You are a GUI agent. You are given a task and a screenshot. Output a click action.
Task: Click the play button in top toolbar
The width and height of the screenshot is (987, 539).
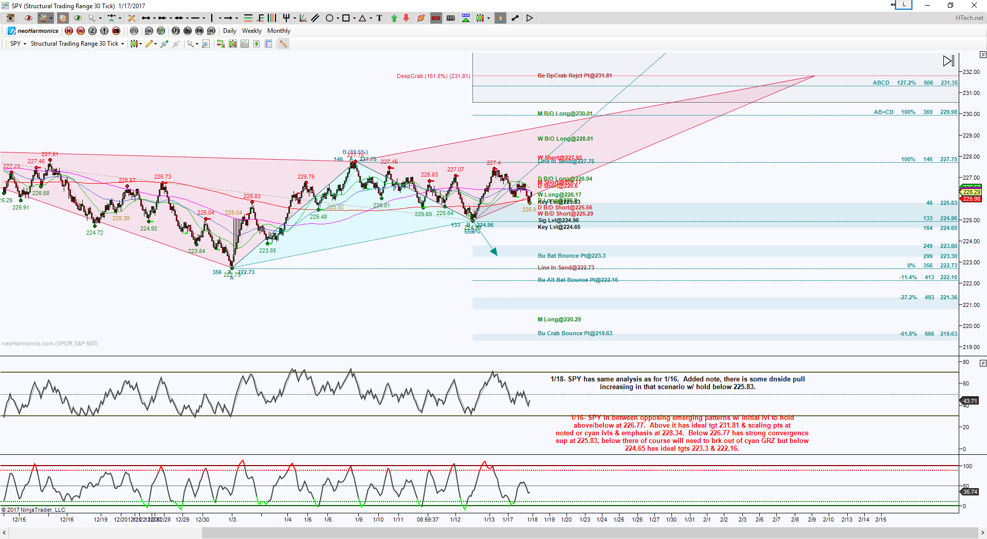point(529,18)
